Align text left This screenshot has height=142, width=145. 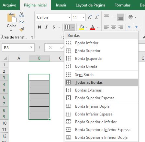point(106,27)
